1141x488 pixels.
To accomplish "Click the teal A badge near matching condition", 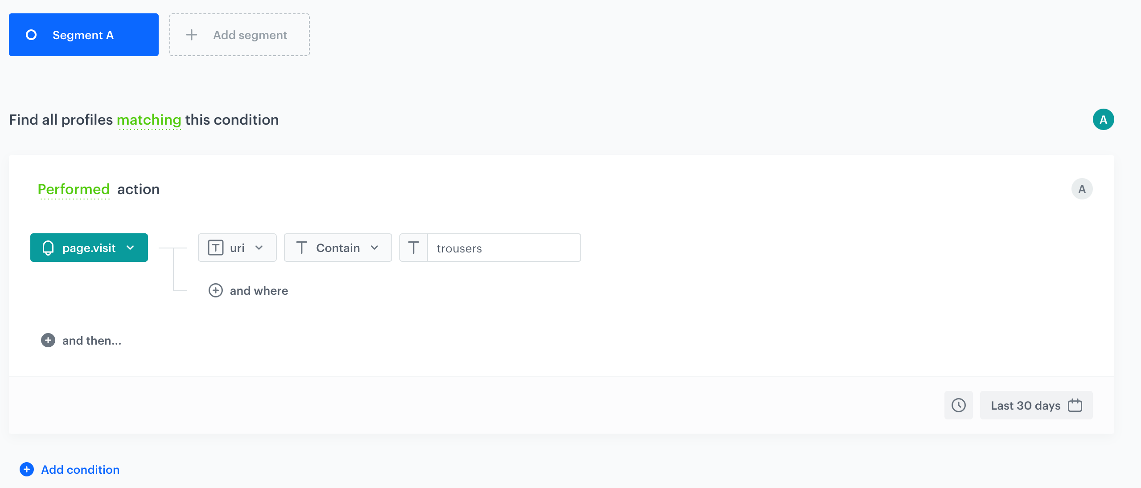I will tap(1103, 119).
